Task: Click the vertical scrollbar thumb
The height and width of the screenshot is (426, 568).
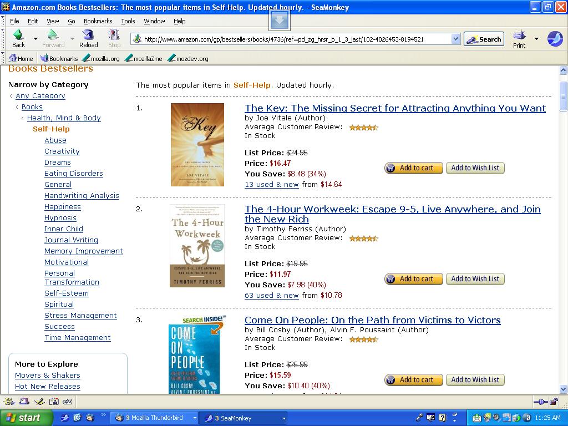Action: pos(563,96)
